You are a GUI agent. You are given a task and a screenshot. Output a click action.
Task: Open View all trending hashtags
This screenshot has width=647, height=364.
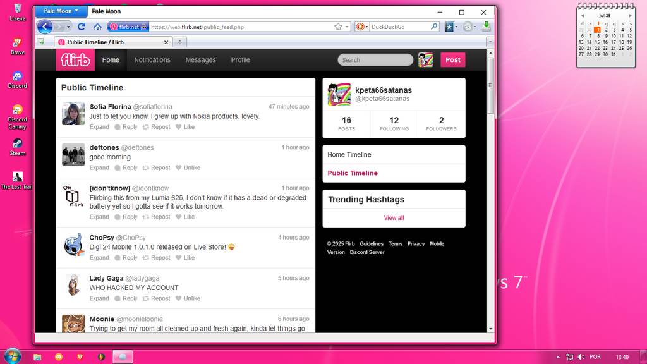394,218
